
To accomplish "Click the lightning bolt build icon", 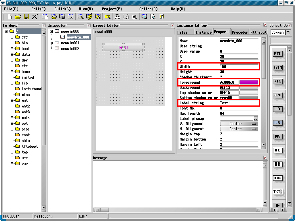I will [x=89, y=17].
